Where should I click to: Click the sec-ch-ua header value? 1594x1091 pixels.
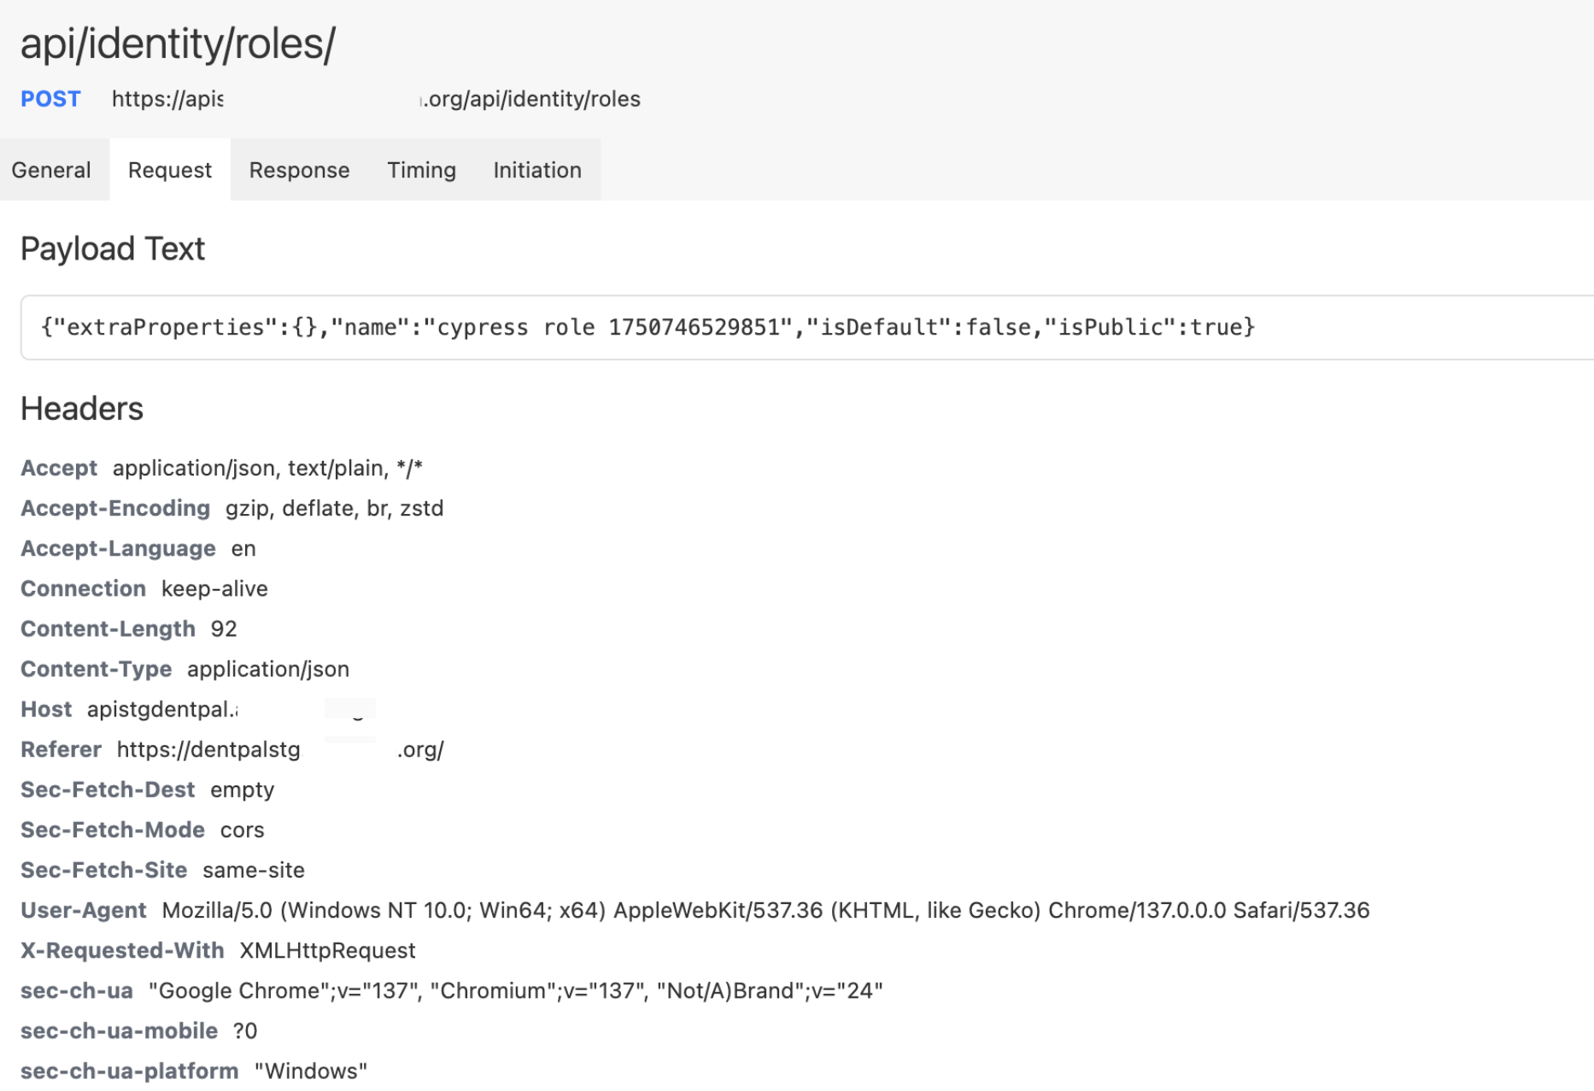tap(515, 990)
